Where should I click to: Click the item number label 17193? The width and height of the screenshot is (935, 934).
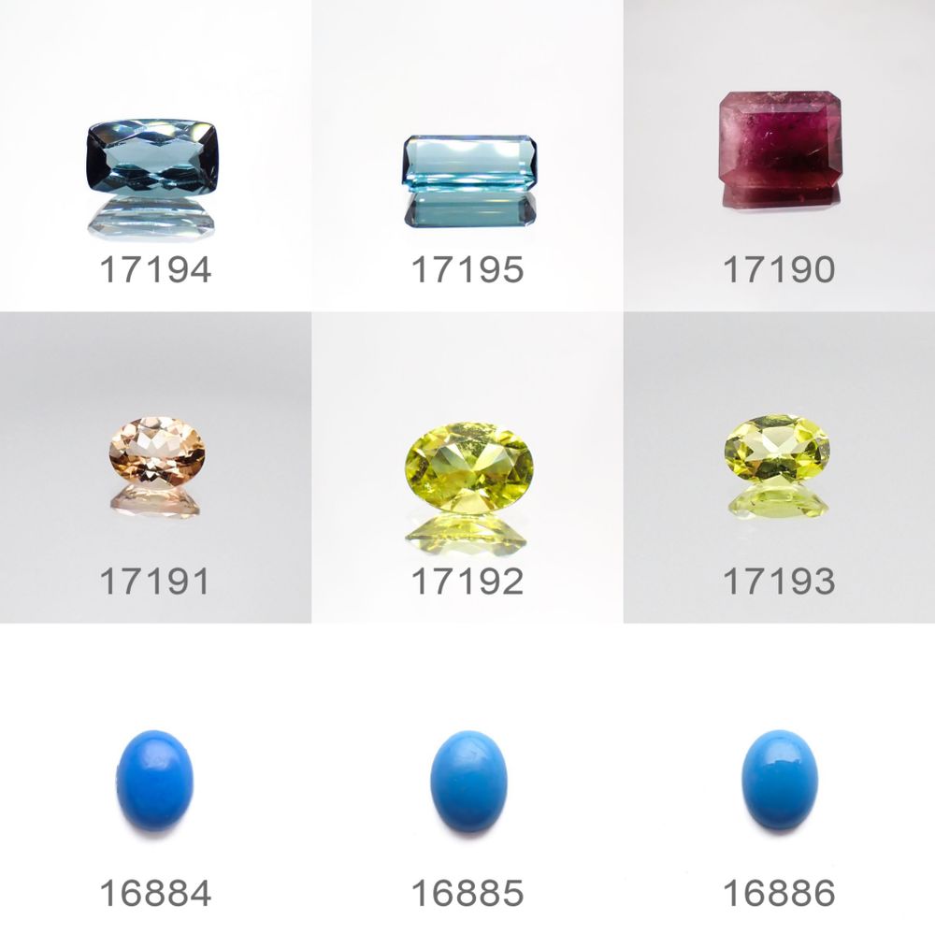tap(779, 582)
